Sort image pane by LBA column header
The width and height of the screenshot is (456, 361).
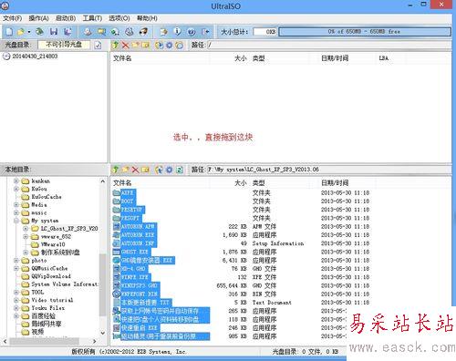coord(384,58)
